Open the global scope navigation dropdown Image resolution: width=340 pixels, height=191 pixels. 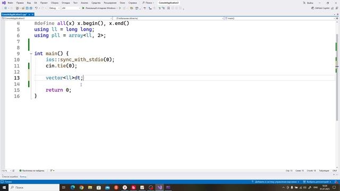[168, 19]
